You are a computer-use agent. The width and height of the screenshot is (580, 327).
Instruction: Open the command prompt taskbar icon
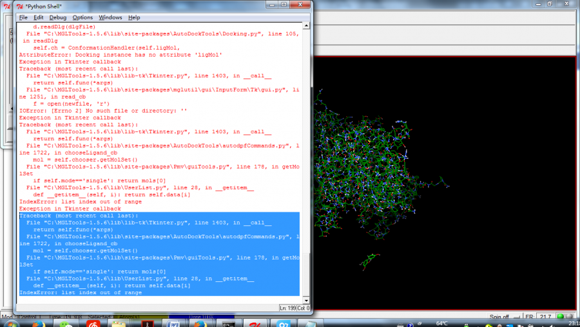tap(228, 324)
